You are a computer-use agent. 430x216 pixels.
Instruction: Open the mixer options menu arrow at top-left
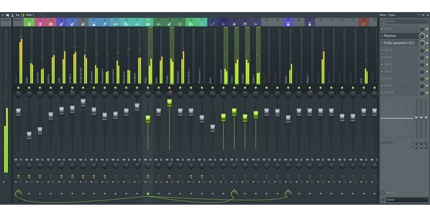click(x=3, y=15)
